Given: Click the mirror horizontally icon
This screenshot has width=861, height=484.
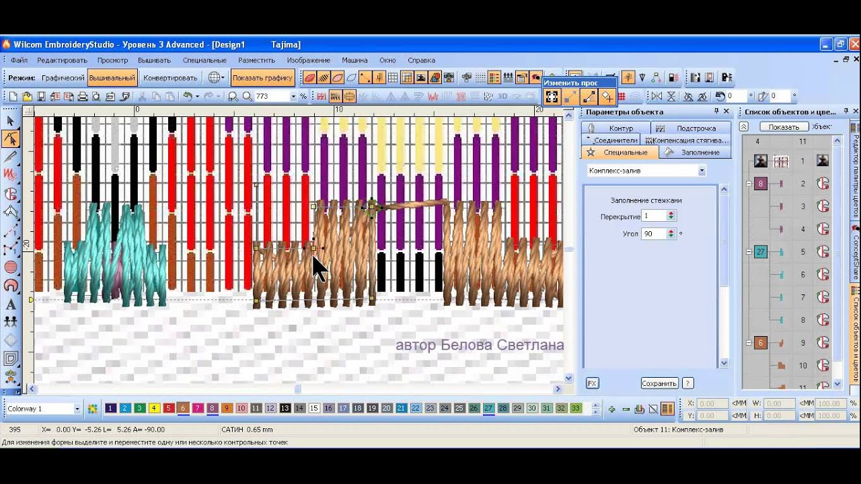Looking at the screenshot, I should [x=657, y=96].
